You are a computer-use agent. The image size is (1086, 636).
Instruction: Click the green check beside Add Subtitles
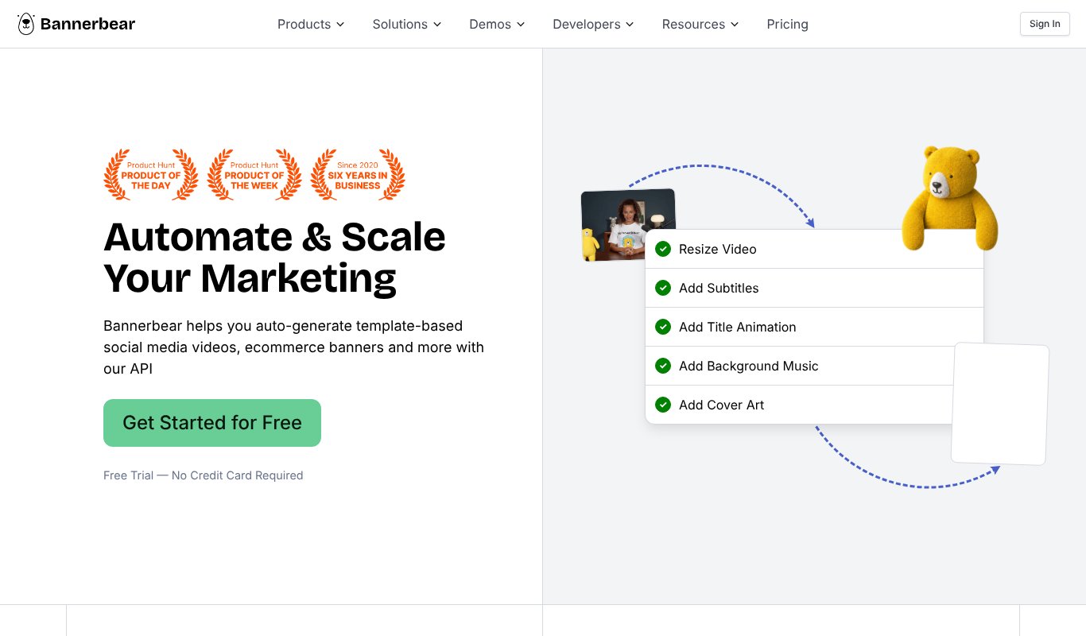coord(663,288)
